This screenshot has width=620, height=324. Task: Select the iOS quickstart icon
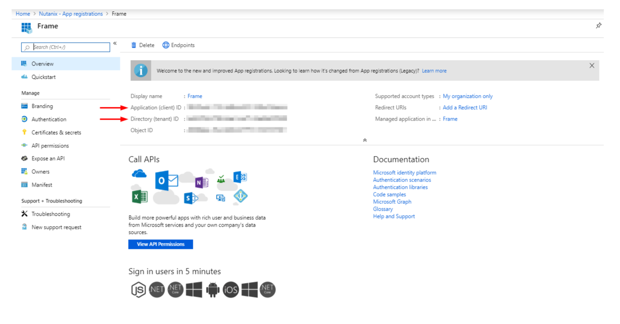[231, 289]
